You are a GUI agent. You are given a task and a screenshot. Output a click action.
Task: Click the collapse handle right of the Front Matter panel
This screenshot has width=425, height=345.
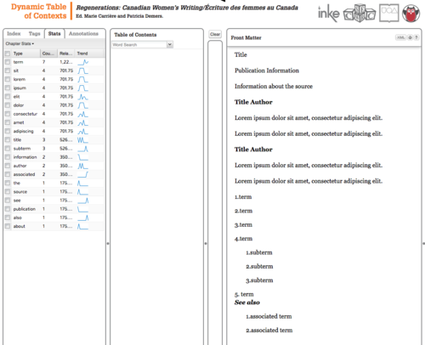tap(423, 243)
